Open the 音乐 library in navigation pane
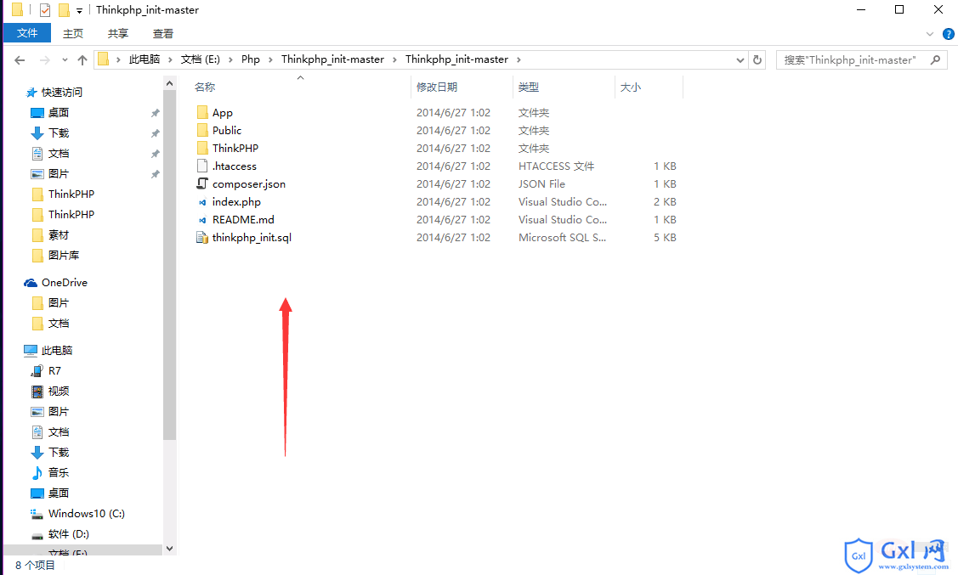 pos(59,472)
